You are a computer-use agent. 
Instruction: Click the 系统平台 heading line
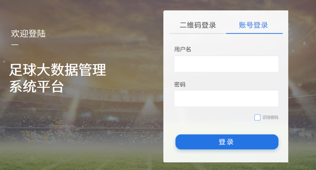coord(36,86)
